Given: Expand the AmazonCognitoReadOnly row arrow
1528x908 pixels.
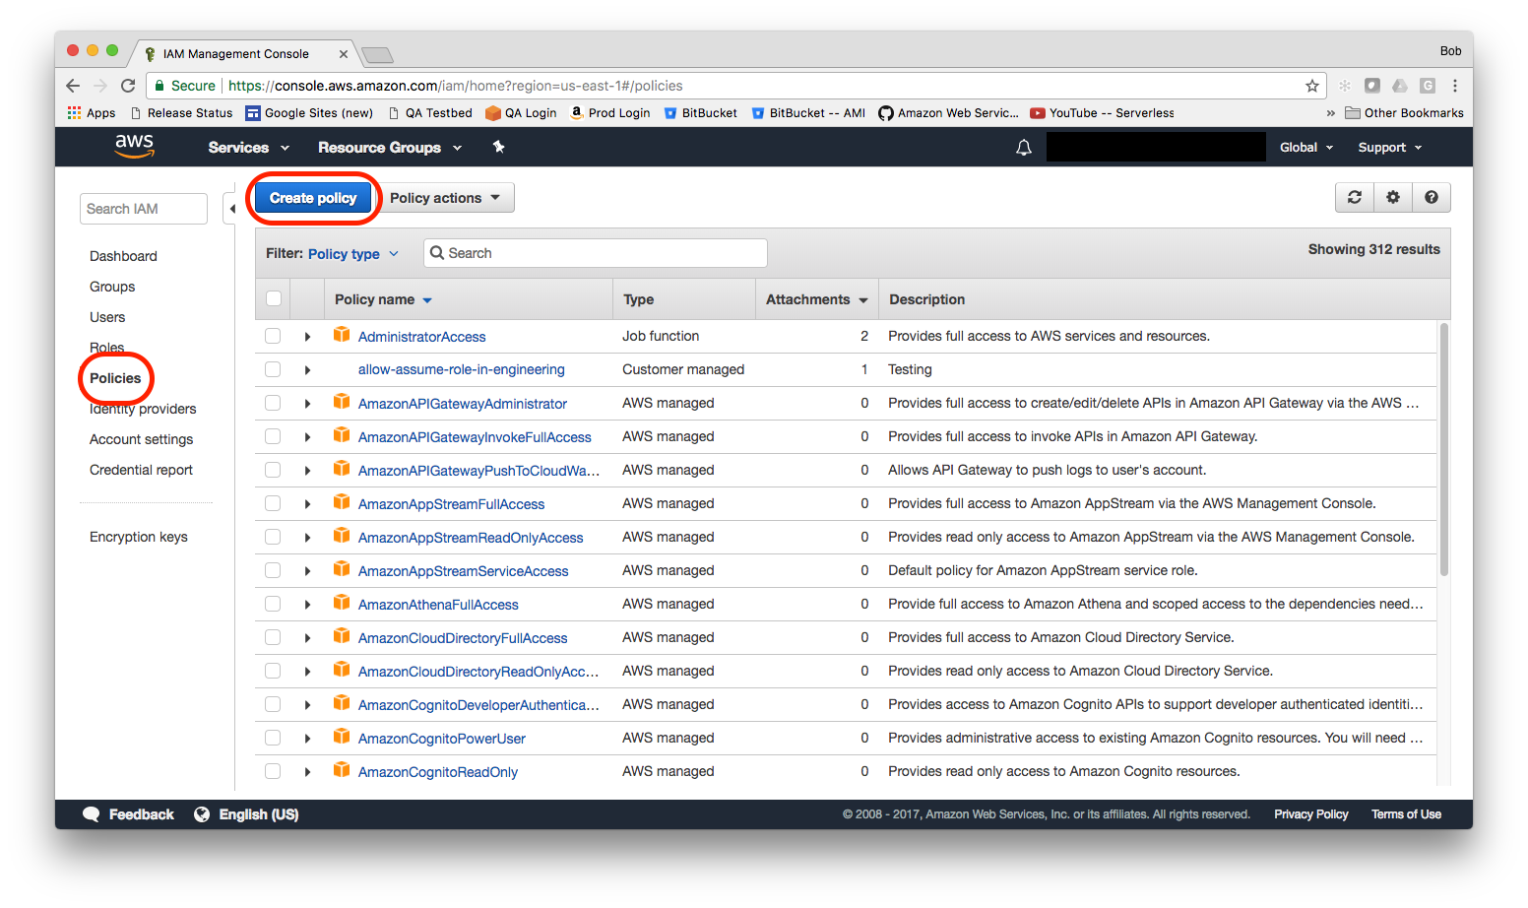Looking at the screenshot, I should (x=307, y=772).
